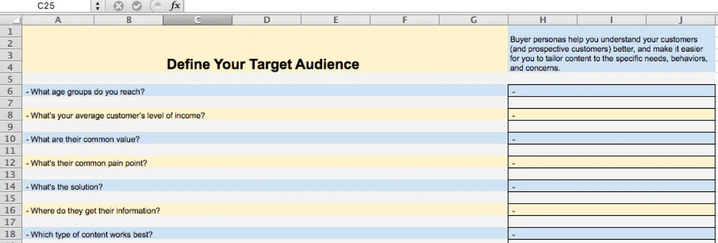718x243 pixels.
Task: Select column I header
Action: tap(612, 20)
